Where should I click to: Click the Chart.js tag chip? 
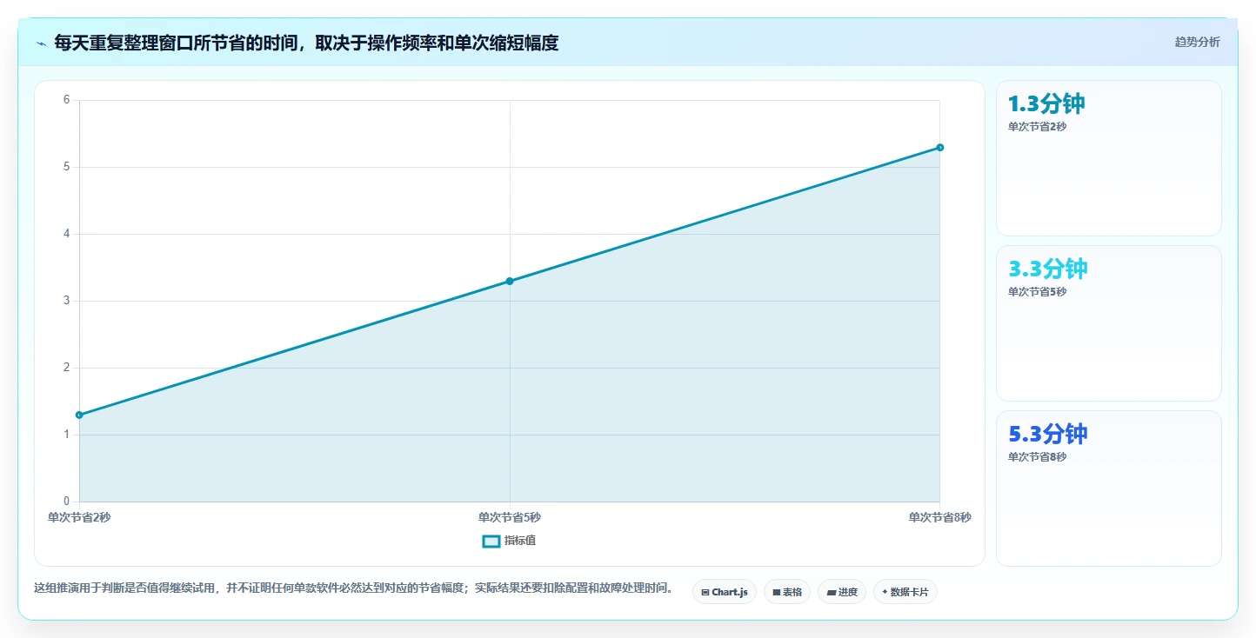(x=725, y=592)
